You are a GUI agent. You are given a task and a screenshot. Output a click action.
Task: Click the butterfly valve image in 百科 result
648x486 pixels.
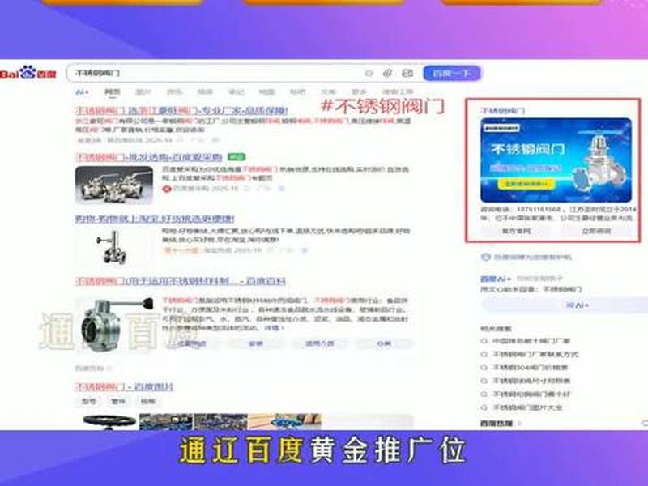coord(114,325)
